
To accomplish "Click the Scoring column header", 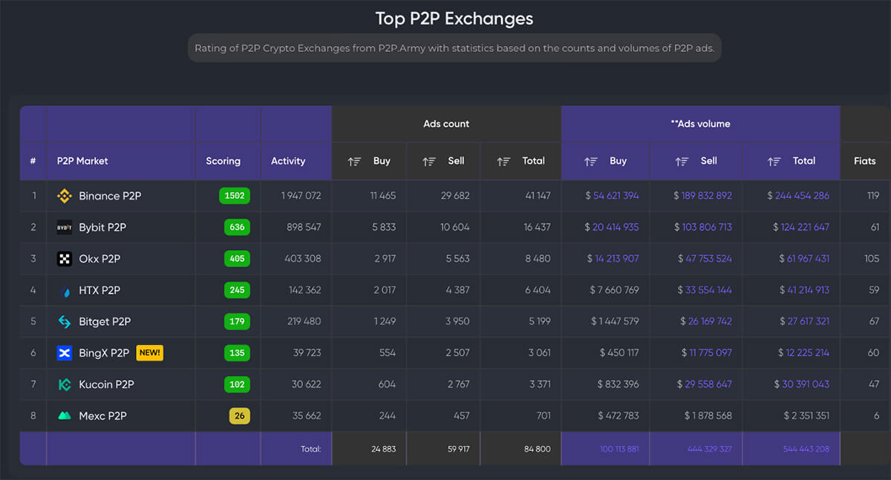I will coord(223,161).
